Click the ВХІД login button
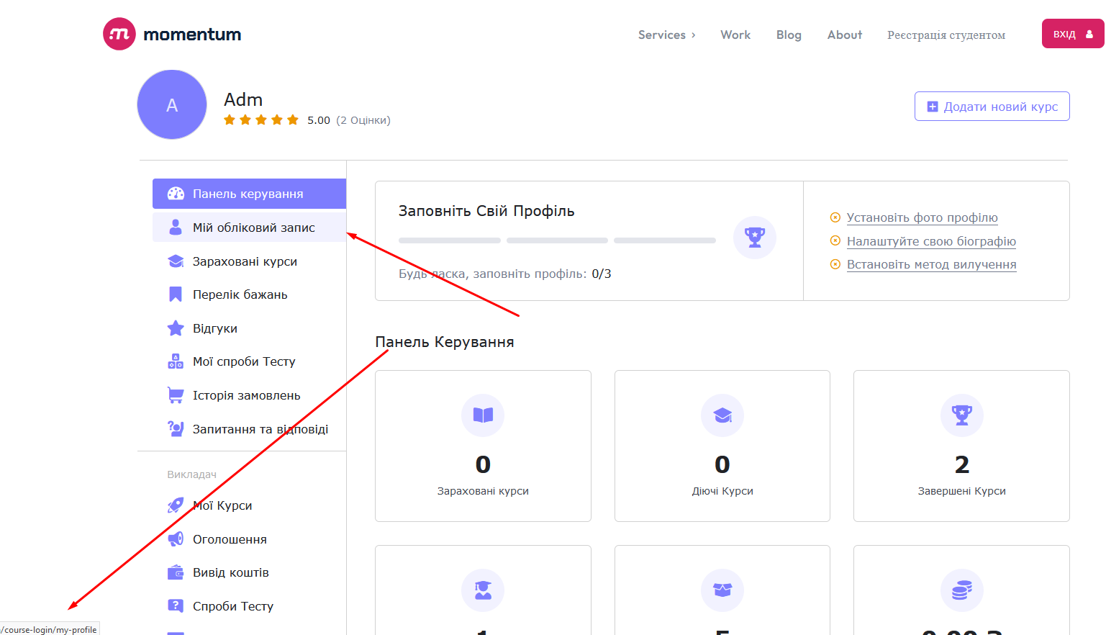1106x635 pixels. (x=1073, y=34)
